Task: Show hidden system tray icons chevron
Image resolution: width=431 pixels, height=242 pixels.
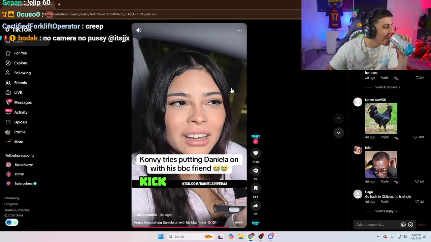Action: click(378, 237)
